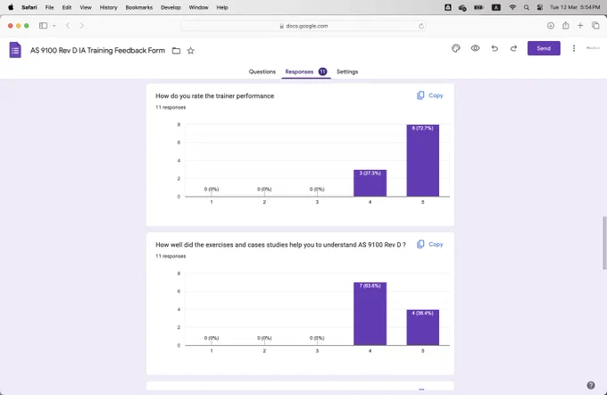The width and height of the screenshot is (607, 395).
Task: Preview the form with eye icon
Action: (x=475, y=48)
